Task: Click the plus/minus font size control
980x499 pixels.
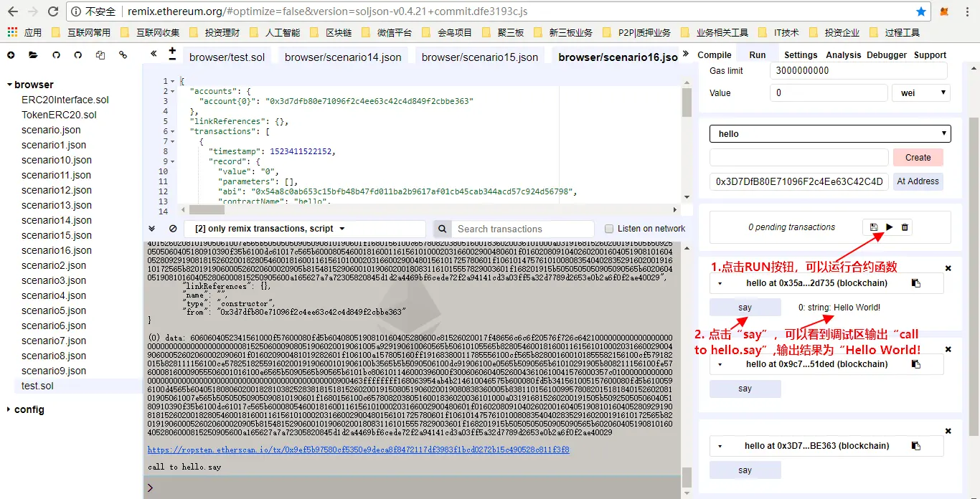Action: click(x=172, y=54)
